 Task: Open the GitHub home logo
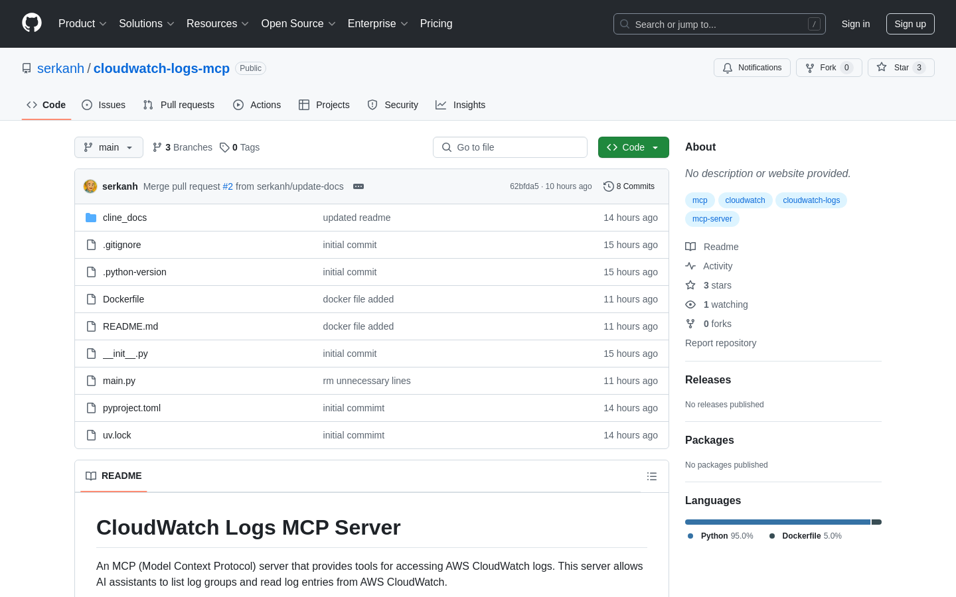click(32, 23)
